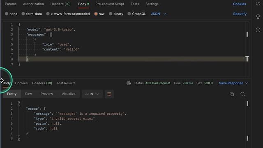
Task: Select the response Body tab
Action: (x=7, y=83)
